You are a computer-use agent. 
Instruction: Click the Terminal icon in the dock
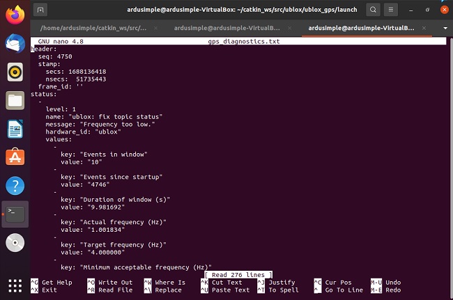click(15, 214)
